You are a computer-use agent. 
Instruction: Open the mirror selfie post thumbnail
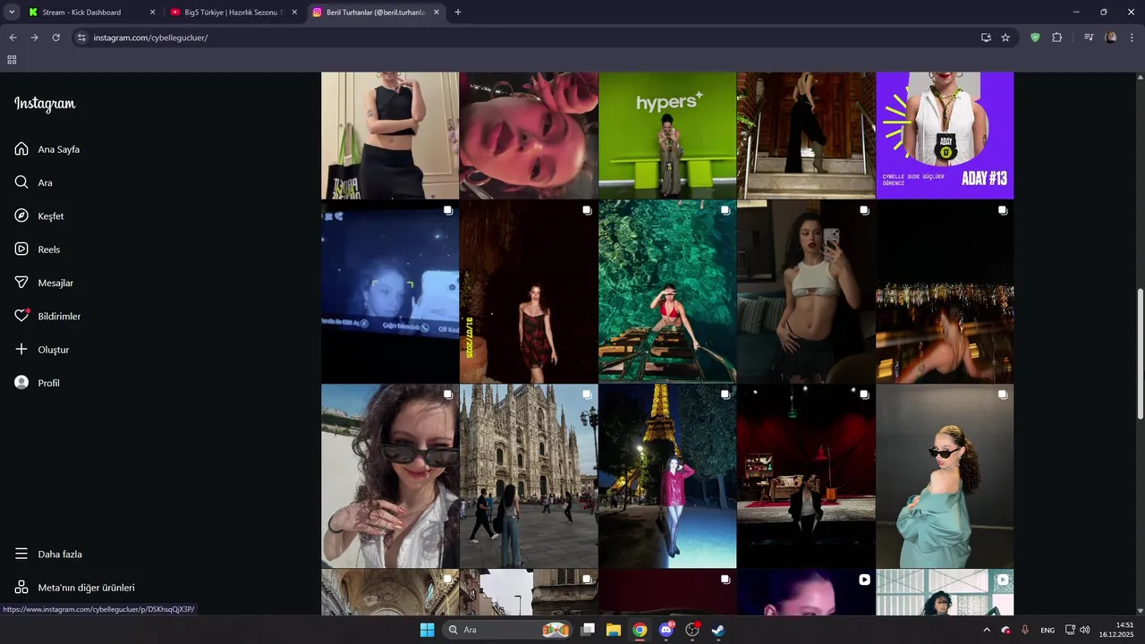coord(806,292)
